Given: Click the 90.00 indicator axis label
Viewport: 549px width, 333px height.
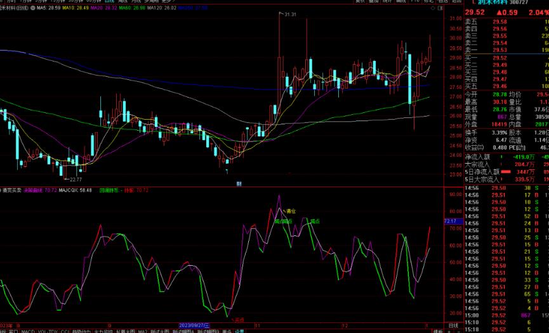Looking at the screenshot, I should 456,194.
